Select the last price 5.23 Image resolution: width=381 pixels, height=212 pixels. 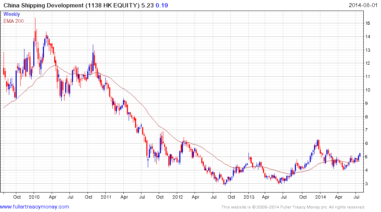[147, 5]
